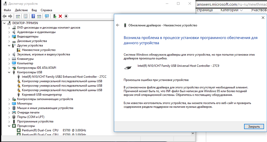267x142 pixels.
Task: Select Intel N10/ICH7 USB2 Enhanced Host Controller
Action: tap(64, 77)
